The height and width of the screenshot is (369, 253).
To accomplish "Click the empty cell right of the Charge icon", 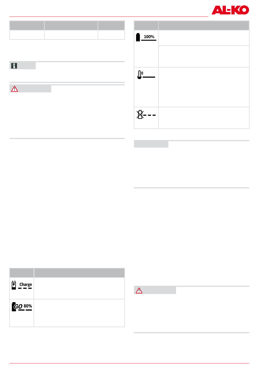I will coord(79,288).
